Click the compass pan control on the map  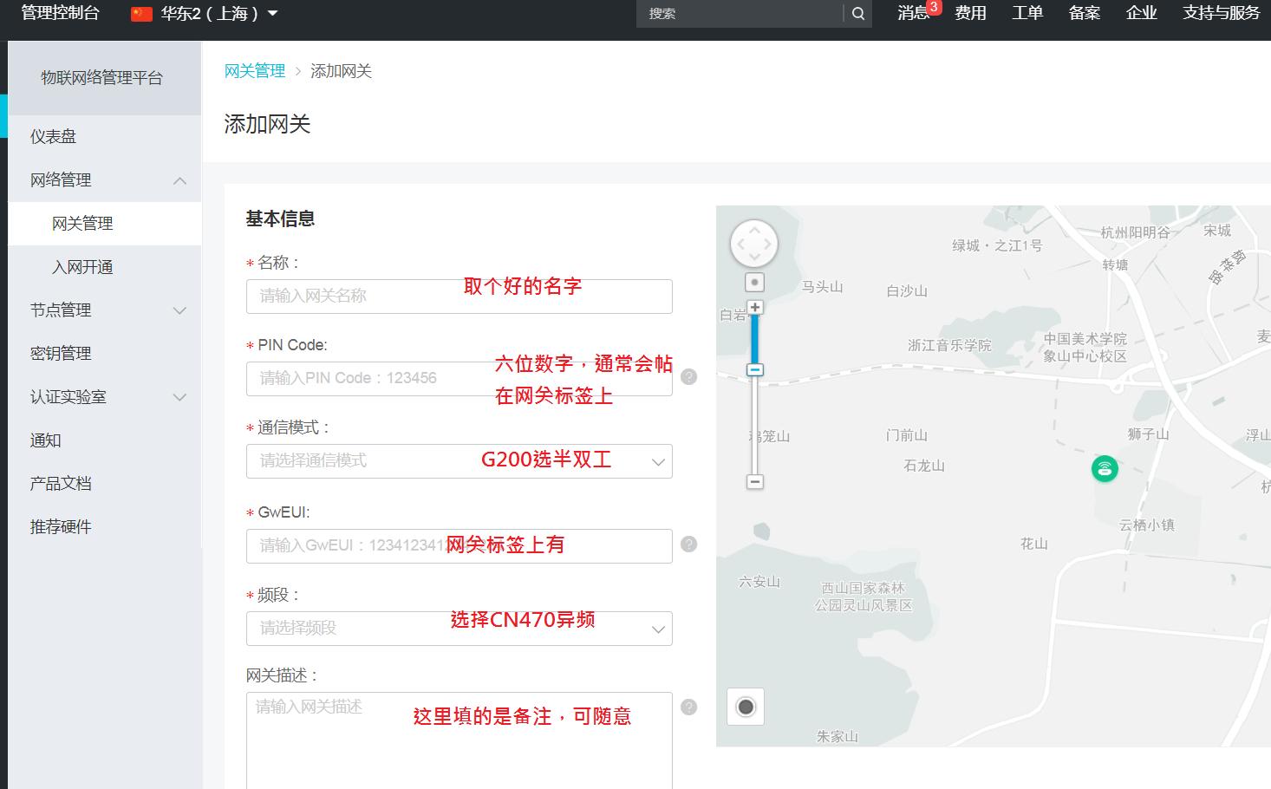point(753,244)
